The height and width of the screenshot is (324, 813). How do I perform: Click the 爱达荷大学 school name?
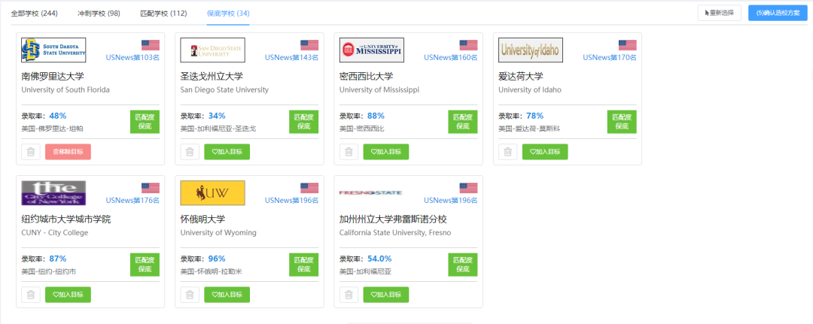tap(521, 77)
